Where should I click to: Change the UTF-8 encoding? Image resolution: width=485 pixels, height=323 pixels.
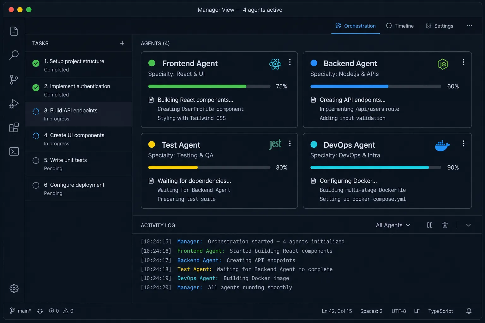(x=399, y=311)
